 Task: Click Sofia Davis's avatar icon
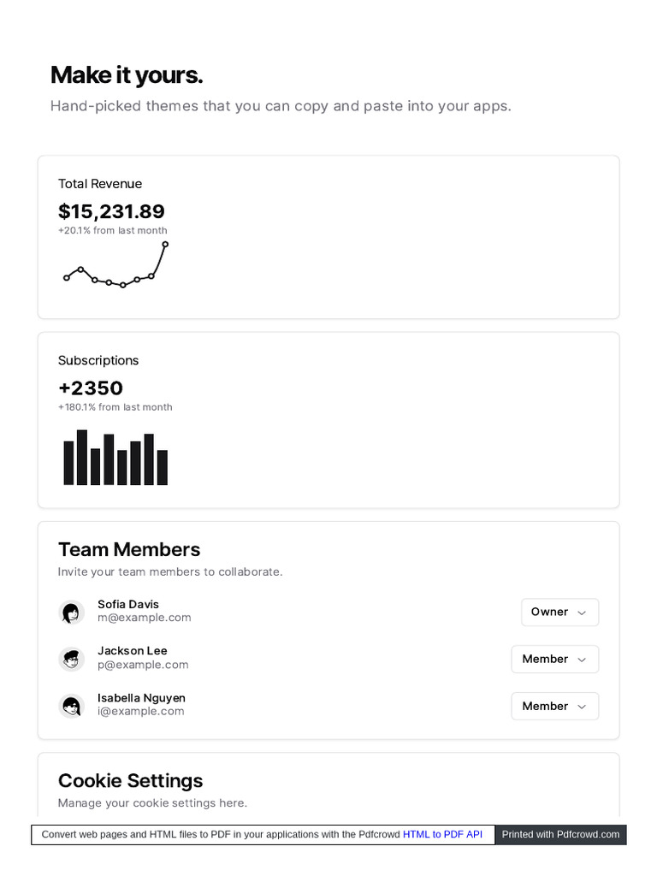pos(72,613)
